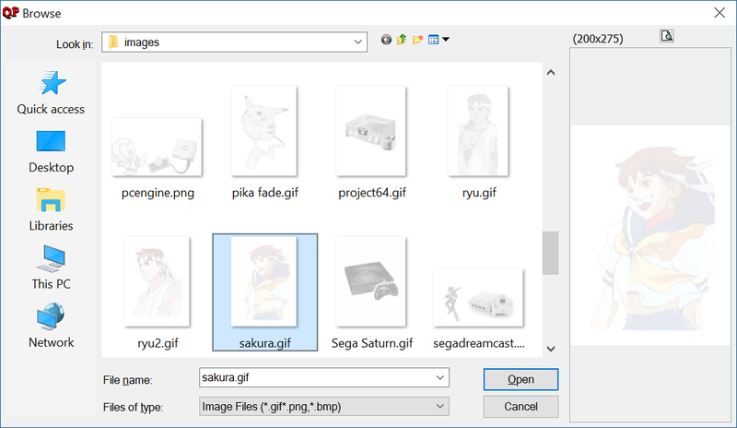This screenshot has width=737, height=428.
Task: Select the pika fade.gif thumbnail
Action: [x=264, y=131]
